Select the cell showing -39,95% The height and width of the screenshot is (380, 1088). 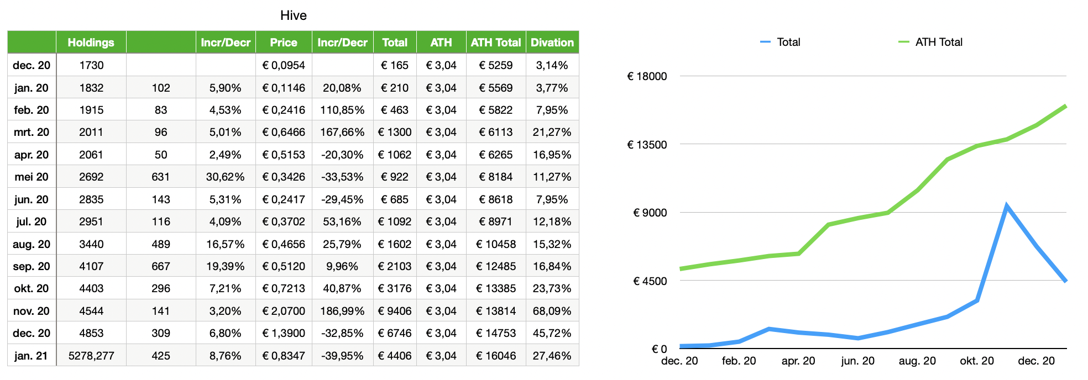pos(343,356)
